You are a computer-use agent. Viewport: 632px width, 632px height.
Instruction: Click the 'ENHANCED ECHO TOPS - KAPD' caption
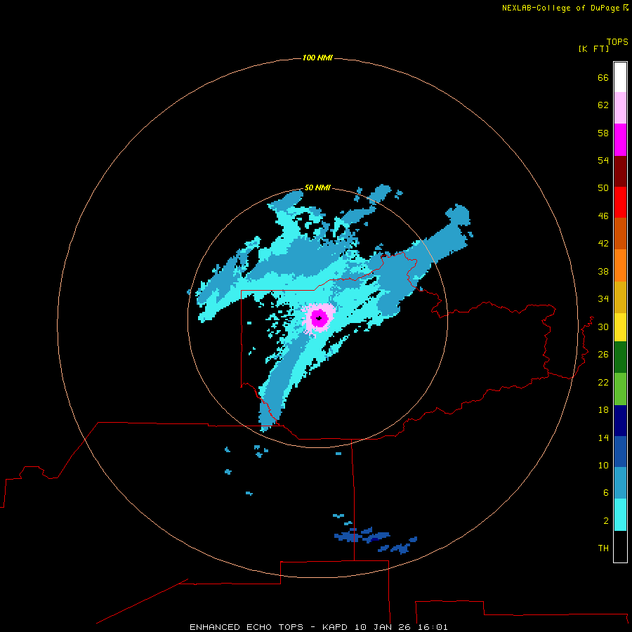pos(268,627)
